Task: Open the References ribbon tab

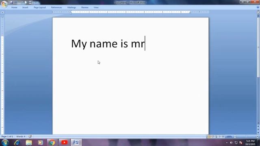Action: 56,7
